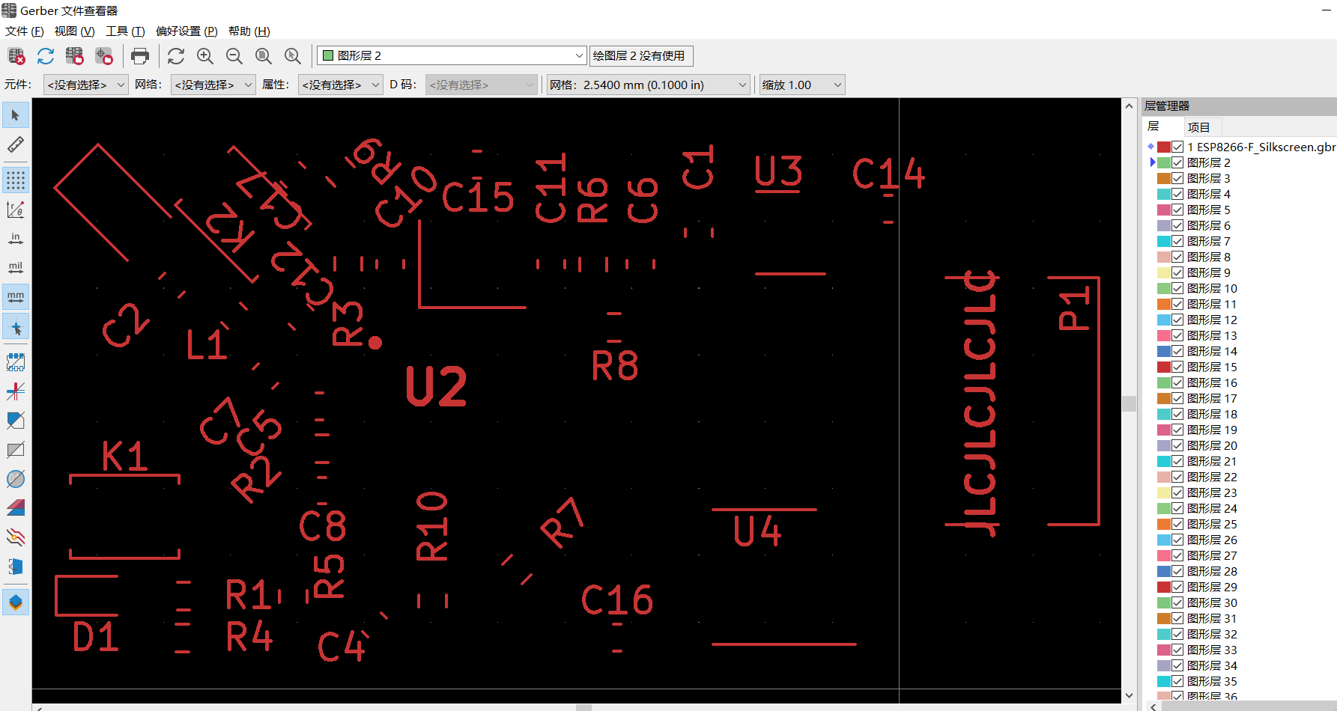
Task: Switch units to millimeters
Action: (x=16, y=296)
